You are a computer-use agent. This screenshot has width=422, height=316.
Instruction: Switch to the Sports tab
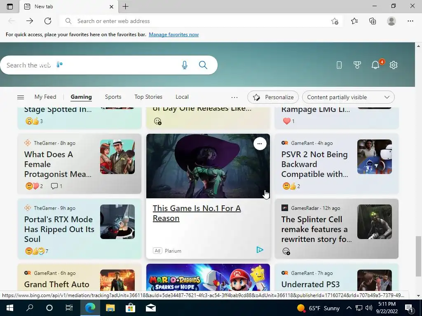tap(113, 97)
